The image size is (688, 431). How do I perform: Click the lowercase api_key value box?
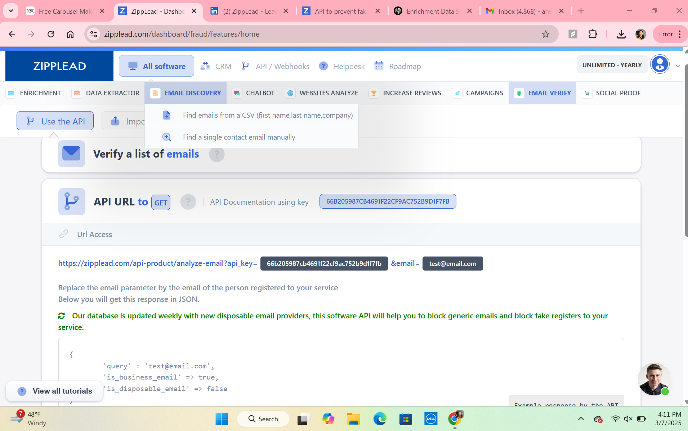[x=324, y=263]
